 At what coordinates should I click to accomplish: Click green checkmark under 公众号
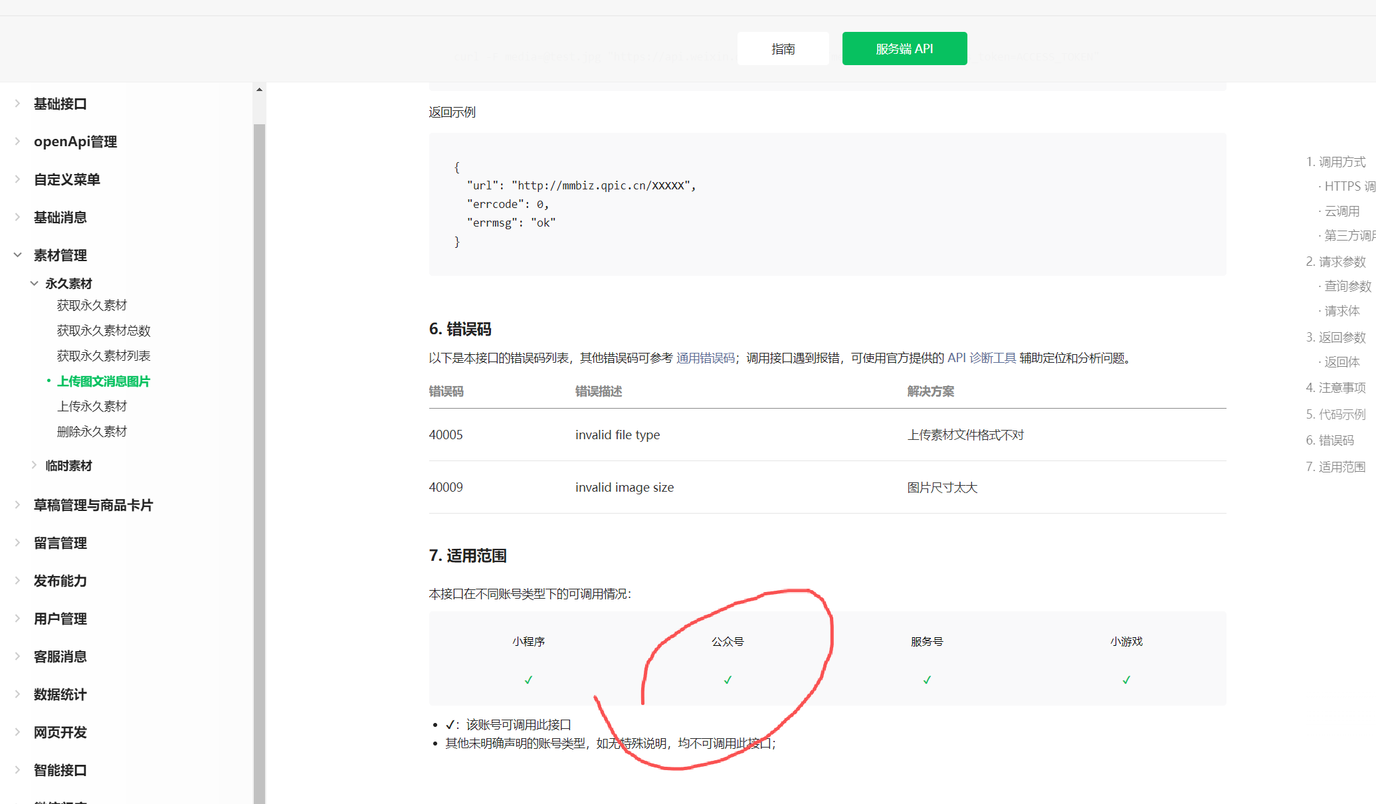[x=728, y=680]
